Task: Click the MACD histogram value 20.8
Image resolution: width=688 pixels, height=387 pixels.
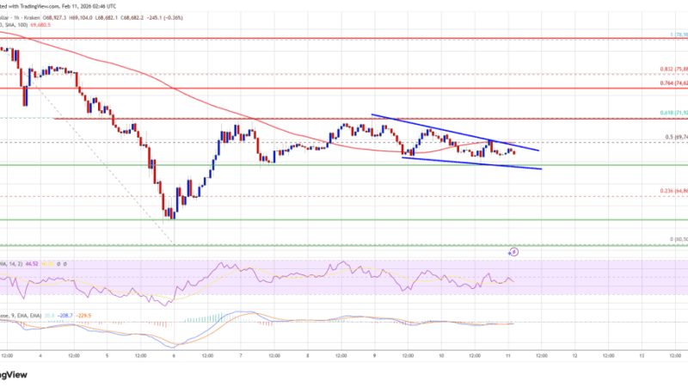Action: [x=50, y=316]
